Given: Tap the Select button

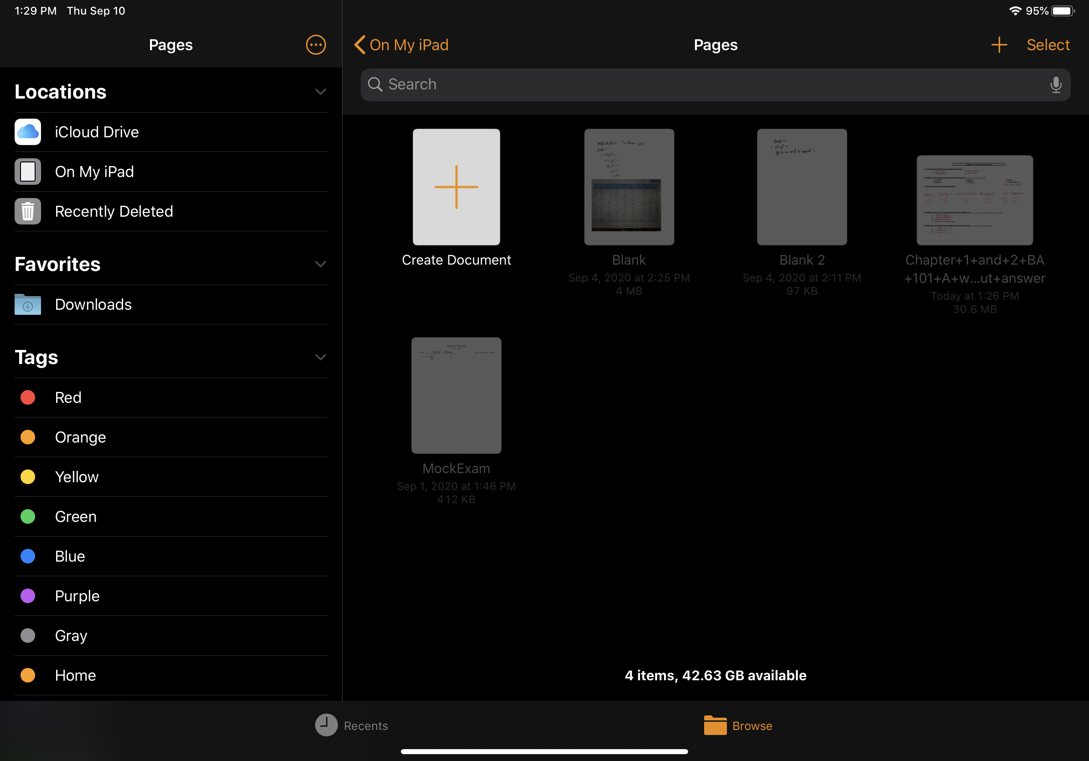Looking at the screenshot, I should [x=1048, y=45].
